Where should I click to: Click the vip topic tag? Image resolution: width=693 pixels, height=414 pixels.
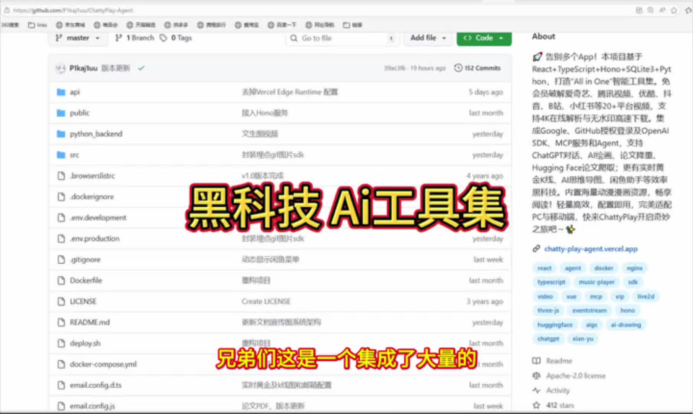(x=620, y=296)
